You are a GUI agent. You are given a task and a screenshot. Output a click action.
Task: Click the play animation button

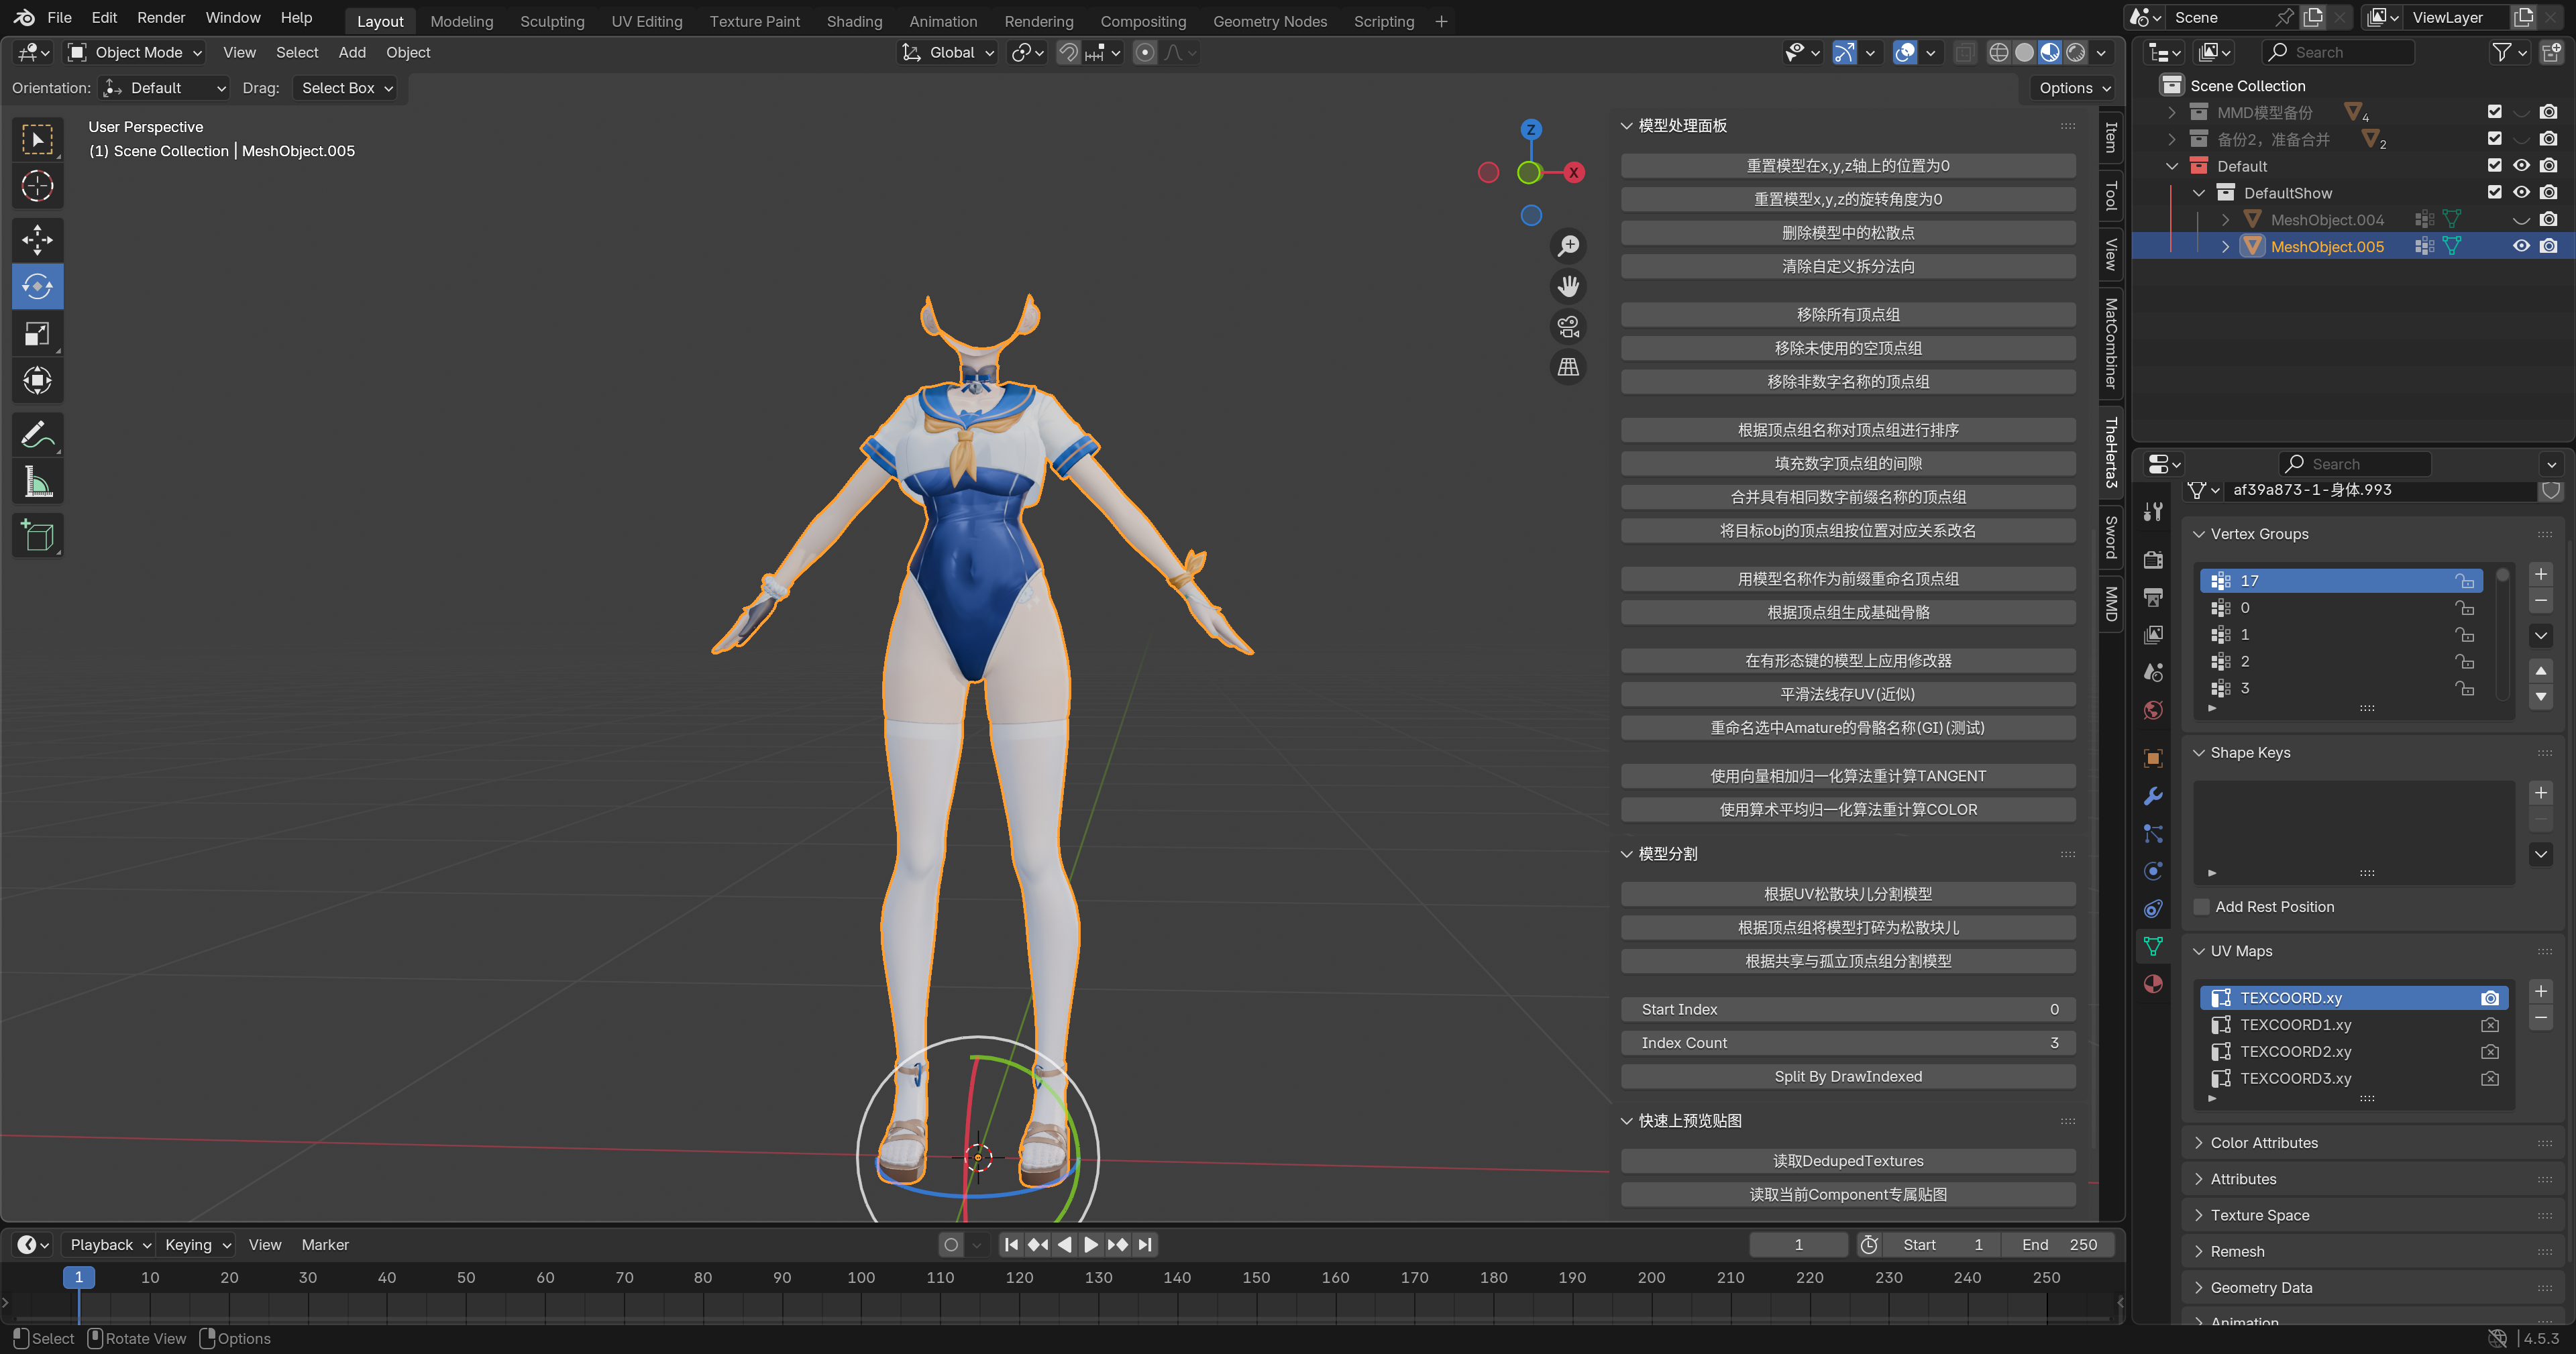[1091, 1244]
